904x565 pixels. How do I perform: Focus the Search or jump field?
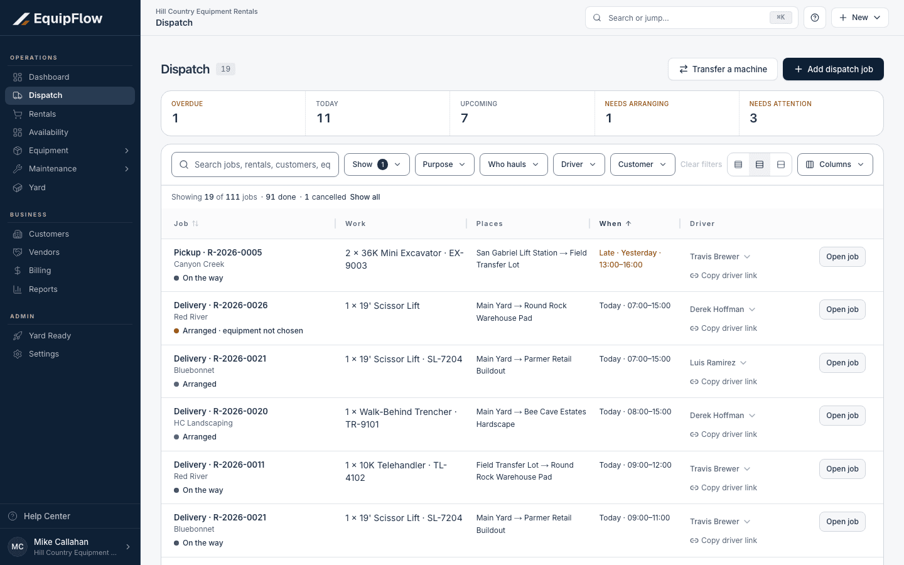click(692, 18)
